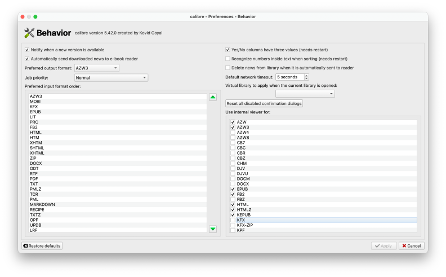Click CB7 label in internal viewer list
The image size is (446, 277).
coord(240,143)
